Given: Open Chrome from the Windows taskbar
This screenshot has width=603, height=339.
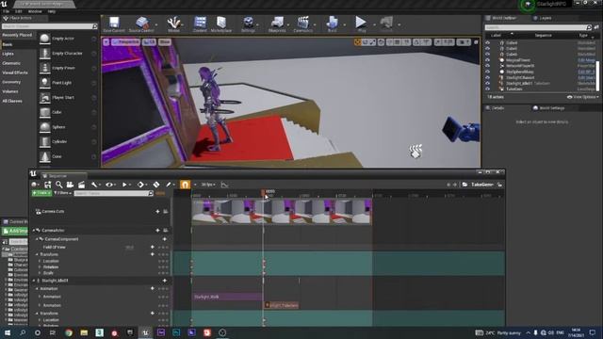Looking at the screenshot, I should pyautogui.click(x=69, y=332).
